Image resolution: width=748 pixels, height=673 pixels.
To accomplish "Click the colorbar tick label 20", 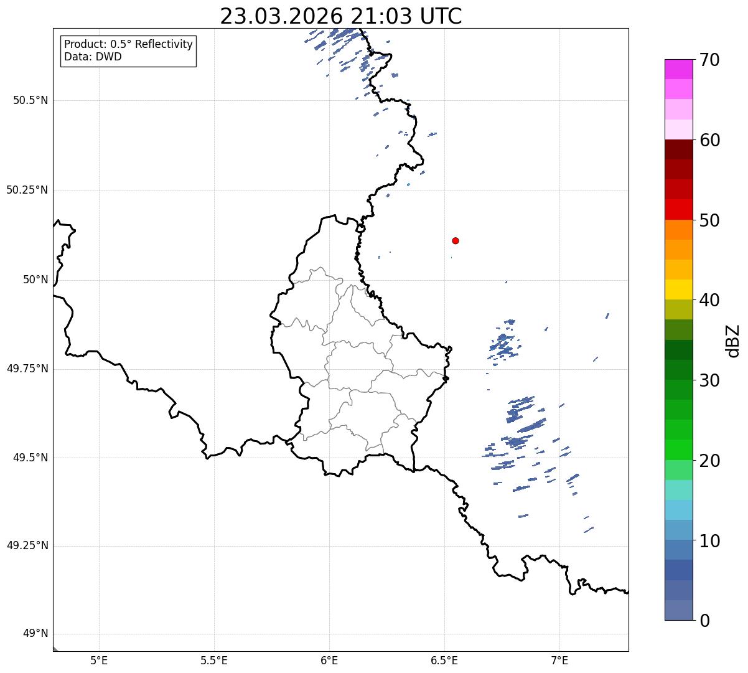I will coord(709,461).
